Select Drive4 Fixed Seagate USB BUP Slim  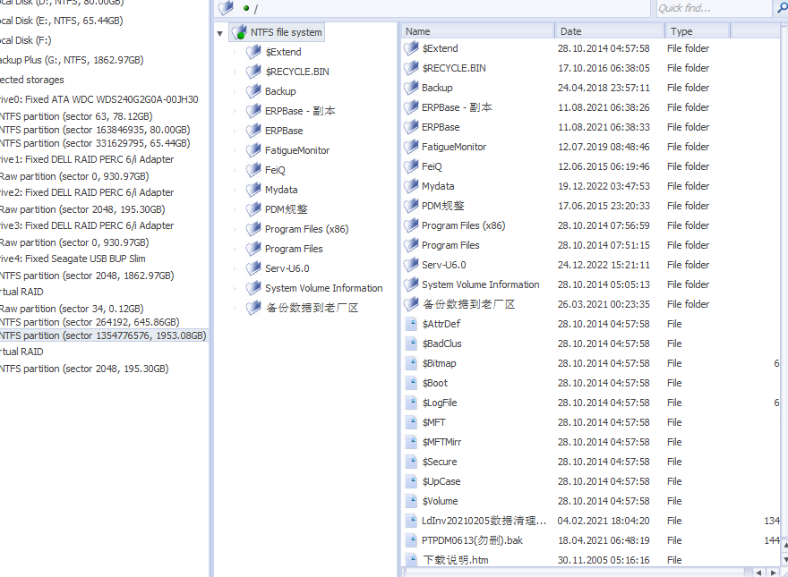(x=73, y=259)
